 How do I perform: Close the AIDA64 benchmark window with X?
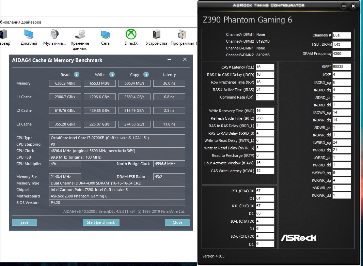[185, 59]
